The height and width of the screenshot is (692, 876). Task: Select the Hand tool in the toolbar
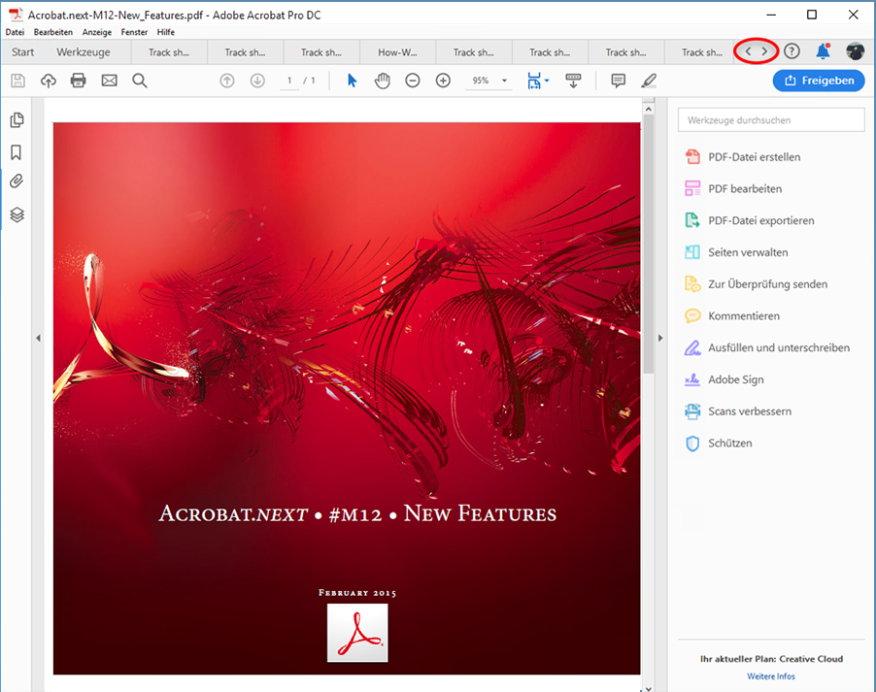[x=382, y=81]
